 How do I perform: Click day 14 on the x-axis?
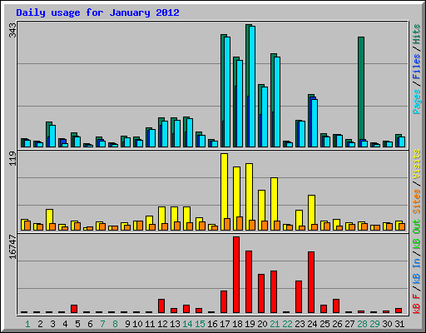(187, 324)
